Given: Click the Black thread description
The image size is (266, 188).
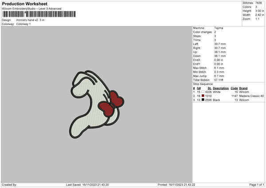Looking at the screenshot, I should tap(216, 100).
